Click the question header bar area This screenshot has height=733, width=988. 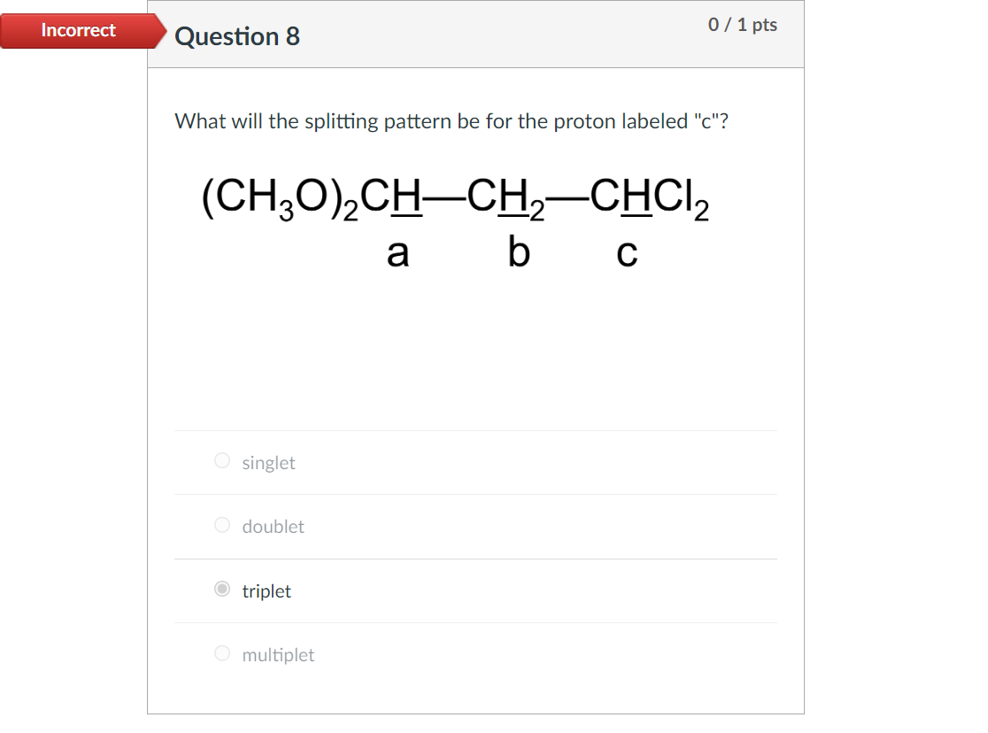click(476, 34)
